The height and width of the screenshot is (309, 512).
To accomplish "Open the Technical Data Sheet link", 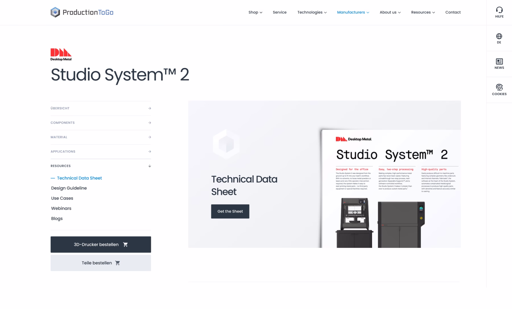I will pyautogui.click(x=79, y=178).
